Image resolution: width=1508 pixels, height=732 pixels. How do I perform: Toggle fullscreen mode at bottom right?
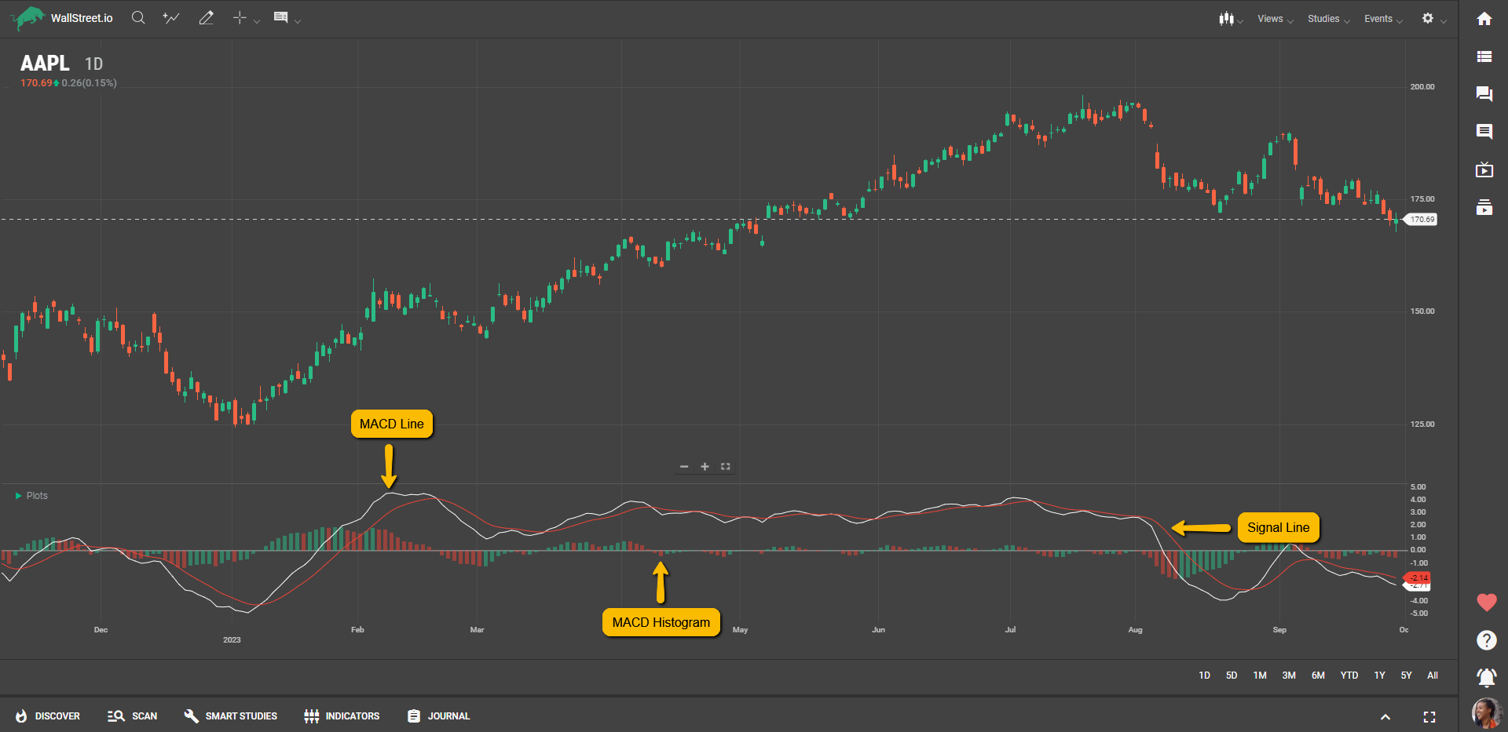point(1429,717)
